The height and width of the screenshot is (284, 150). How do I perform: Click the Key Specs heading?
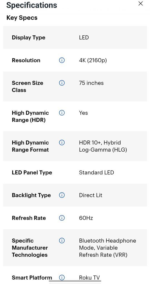pos(22,18)
